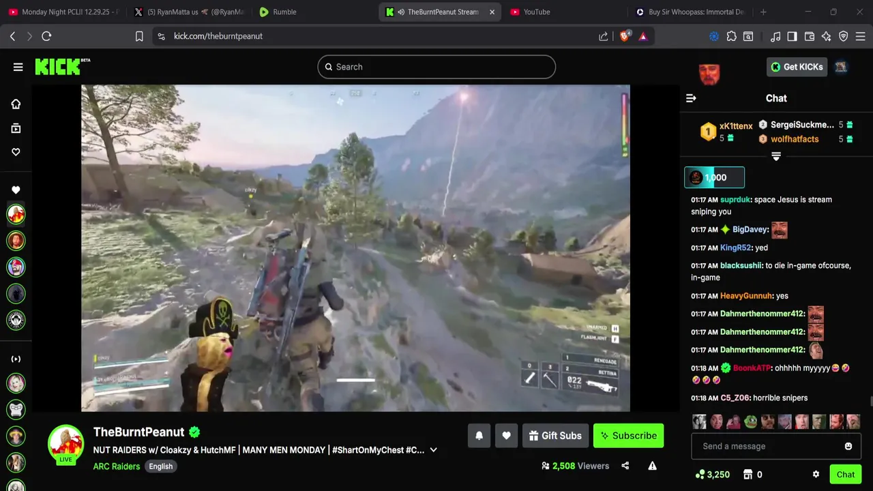This screenshot has width=873, height=491.
Task: Open the shop icon next to 0
Action: click(x=748, y=475)
